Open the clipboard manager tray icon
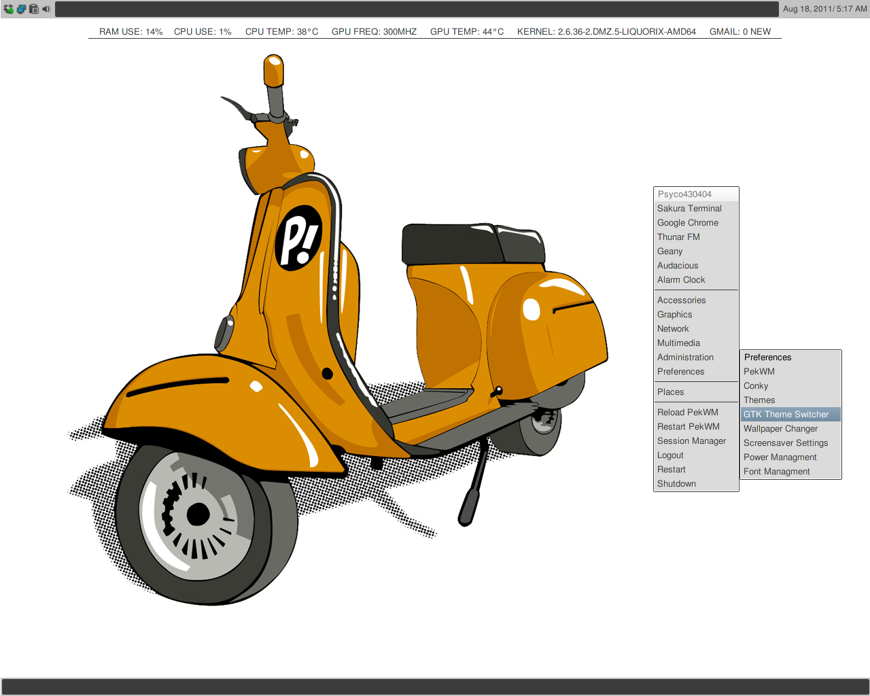This screenshot has width=870, height=696. point(33,9)
